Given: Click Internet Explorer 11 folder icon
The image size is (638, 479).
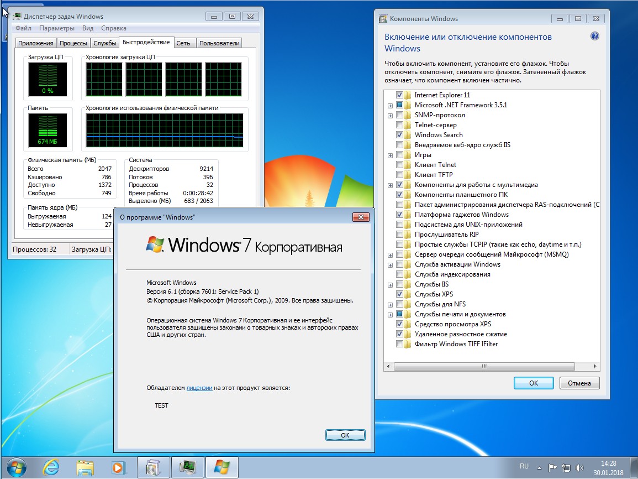Looking at the screenshot, I should pyautogui.click(x=408, y=95).
